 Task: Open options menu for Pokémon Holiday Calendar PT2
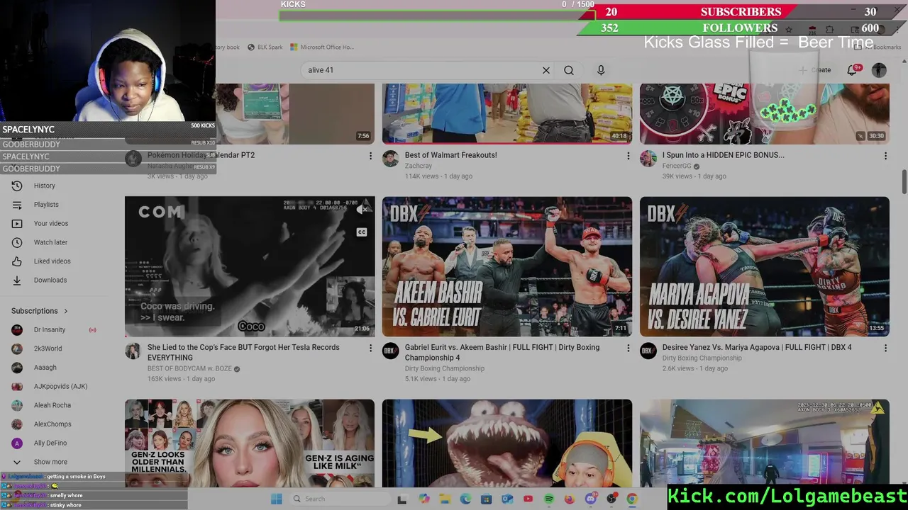tap(370, 155)
